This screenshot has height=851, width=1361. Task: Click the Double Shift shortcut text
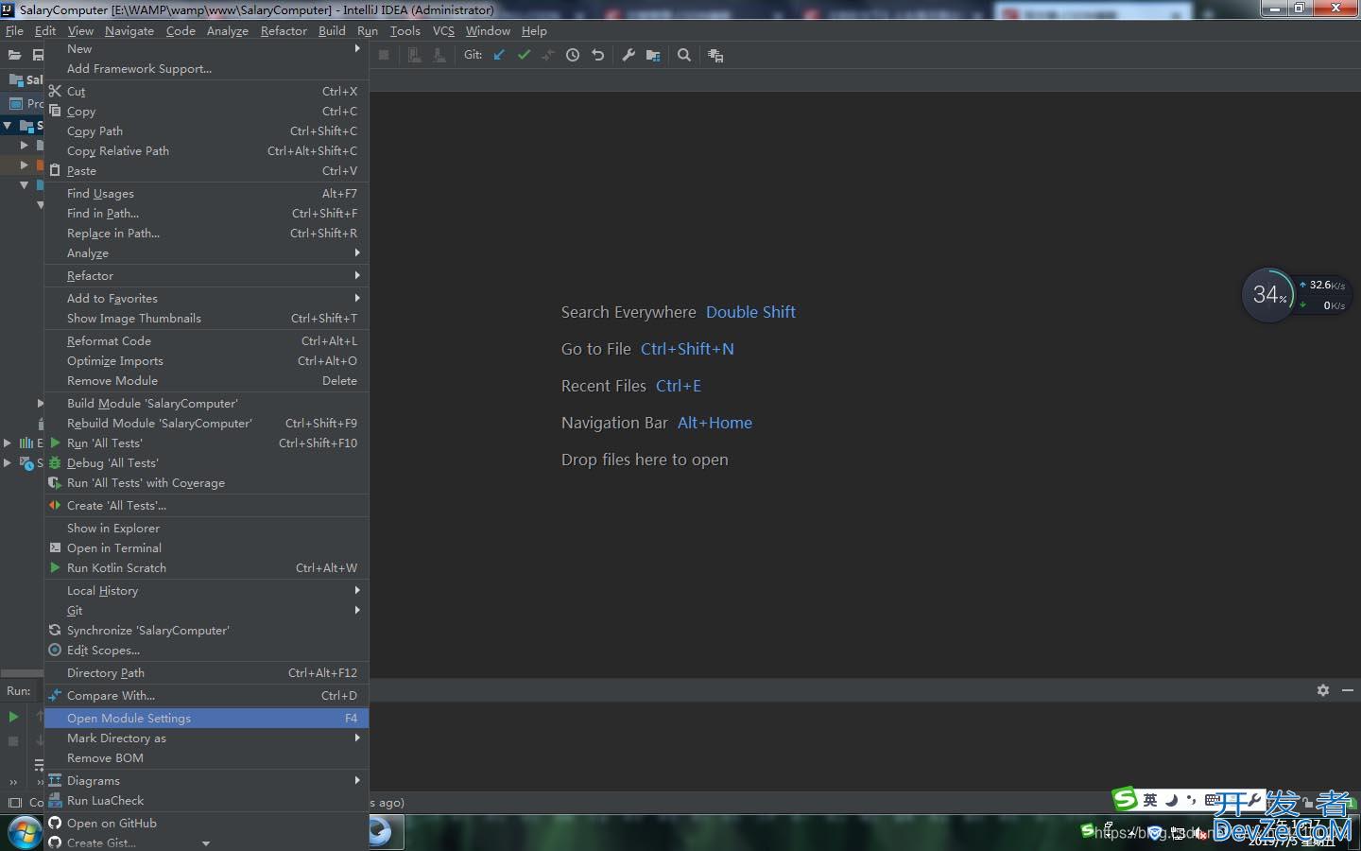coord(750,312)
